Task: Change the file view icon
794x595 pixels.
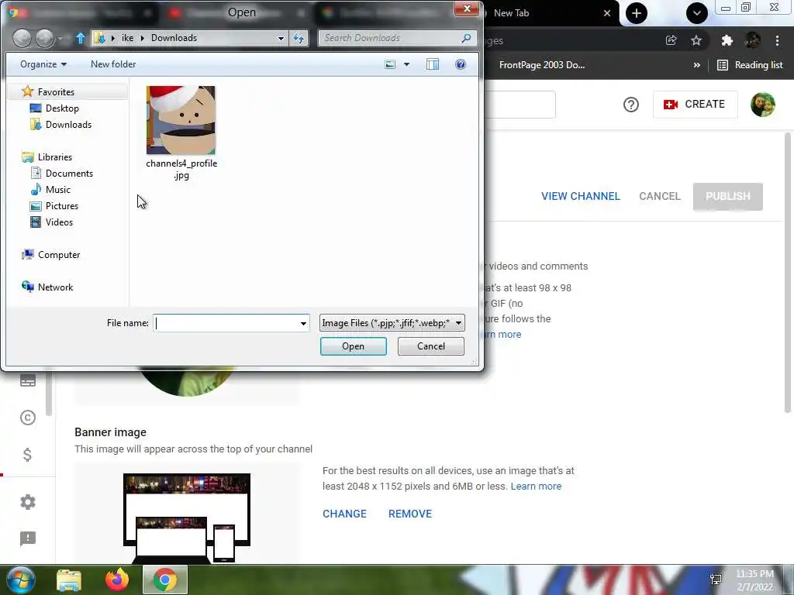Action: pyautogui.click(x=390, y=64)
